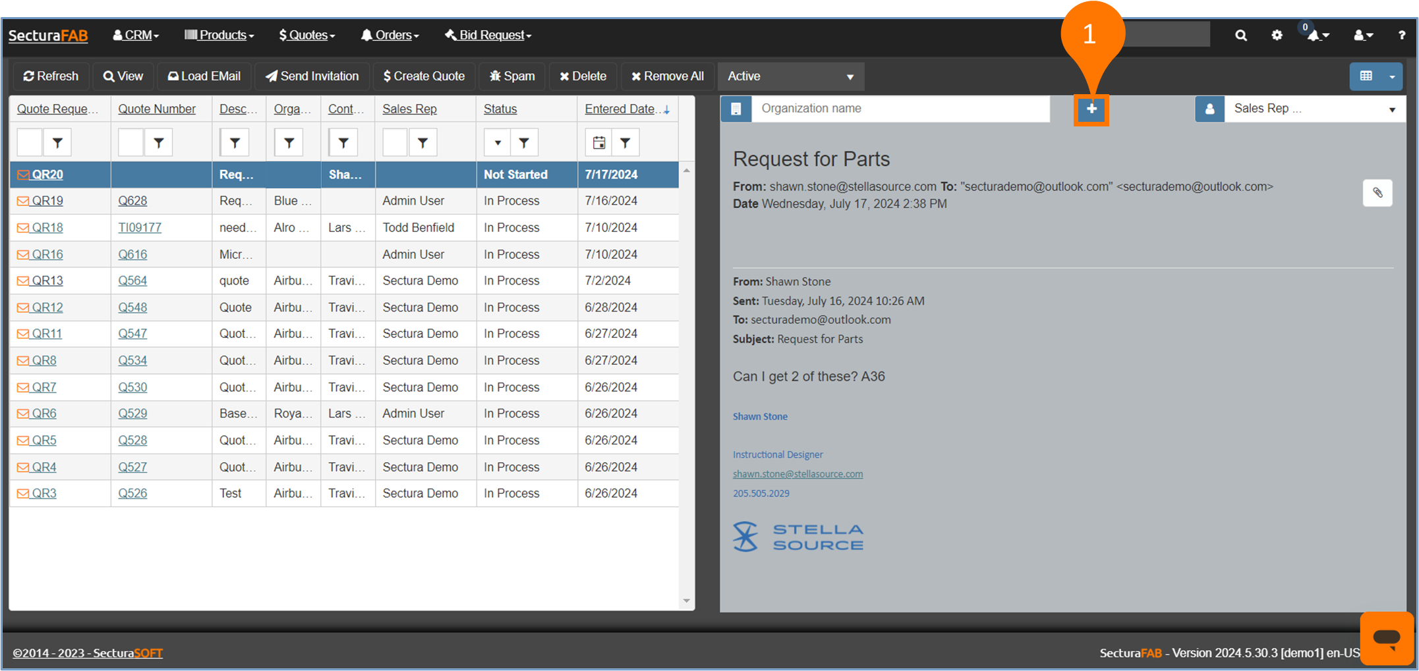Open the Quotes menu
This screenshot has height=671, width=1419.
click(306, 36)
